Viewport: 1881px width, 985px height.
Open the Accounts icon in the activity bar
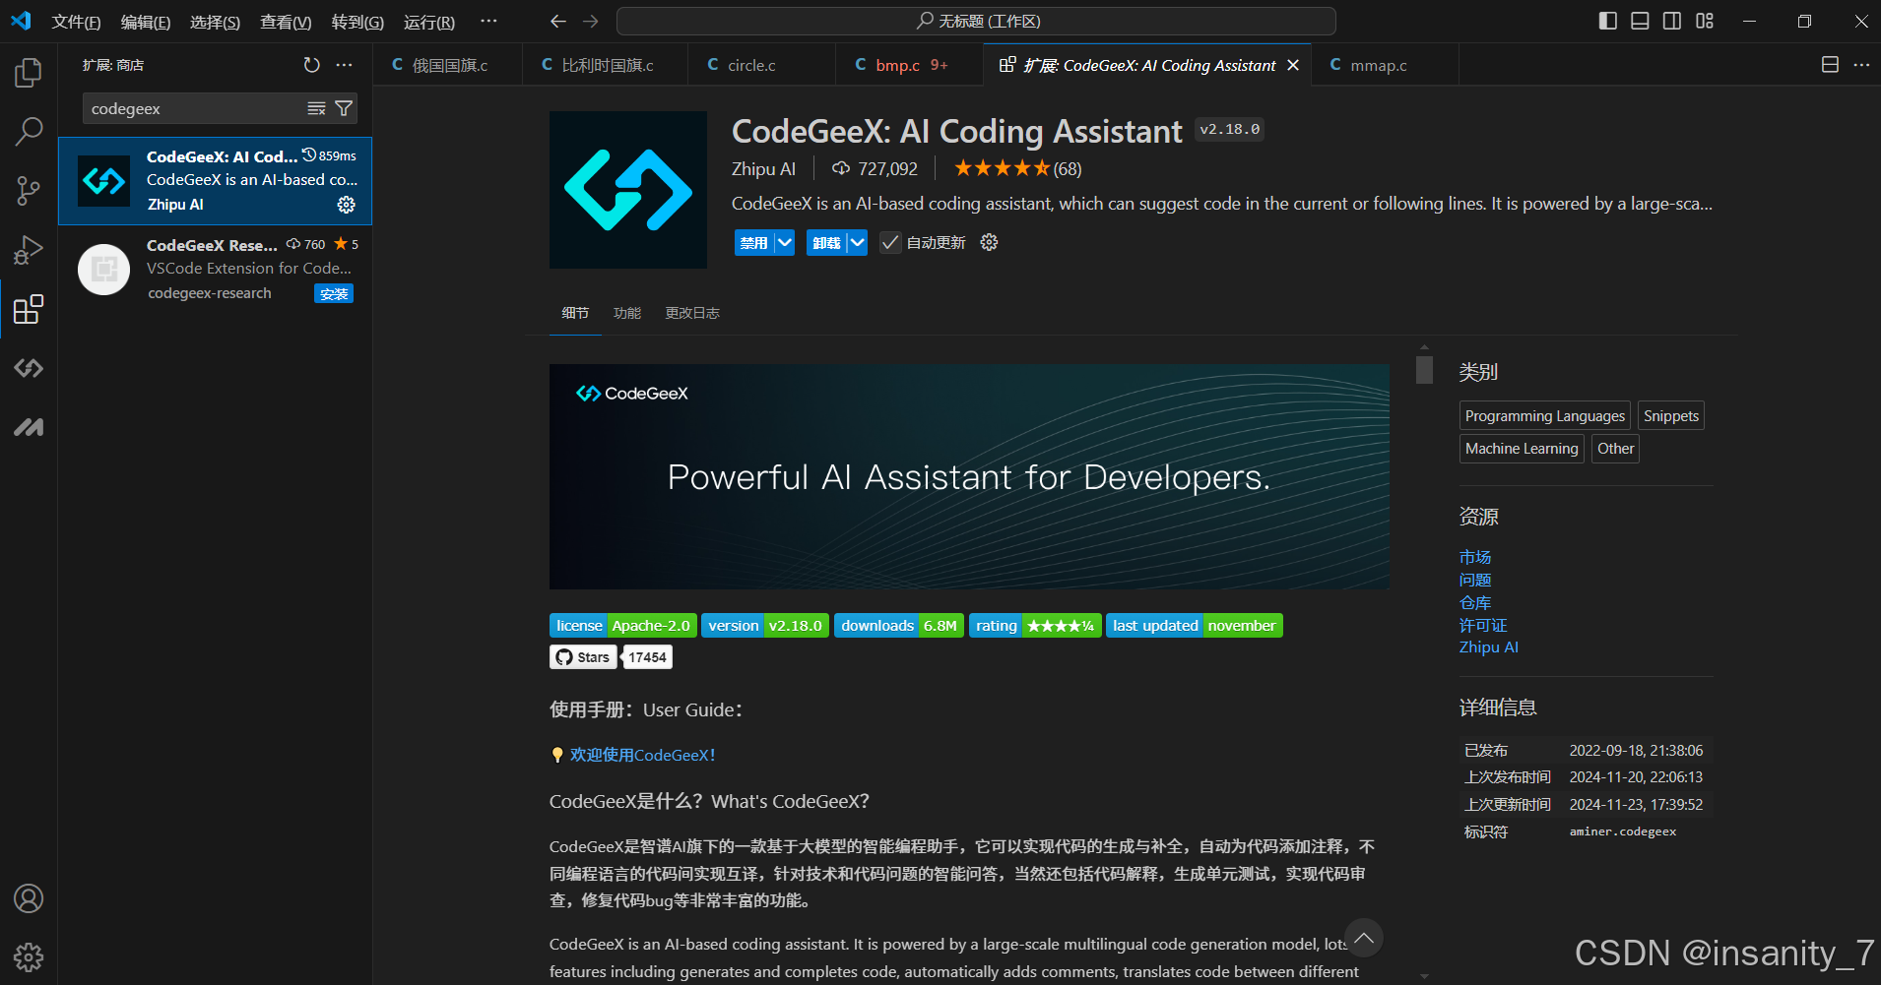tap(29, 898)
